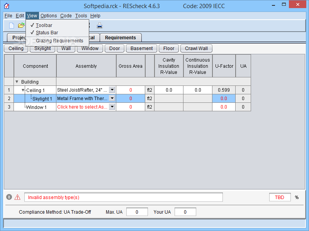This screenshot has width=309, height=231.
Task: Add a Wall component
Action: point(66,49)
